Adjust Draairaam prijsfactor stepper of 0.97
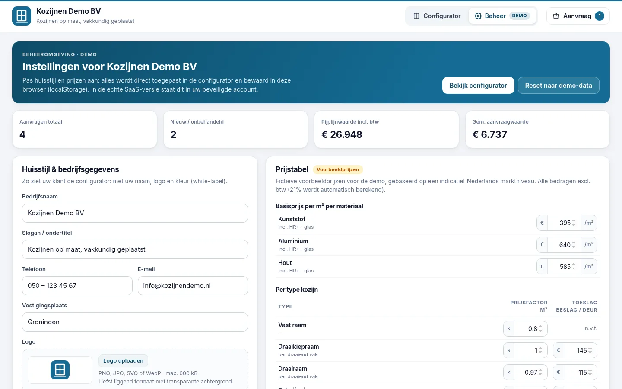The width and height of the screenshot is (622, 389). (x=540, y=373)
